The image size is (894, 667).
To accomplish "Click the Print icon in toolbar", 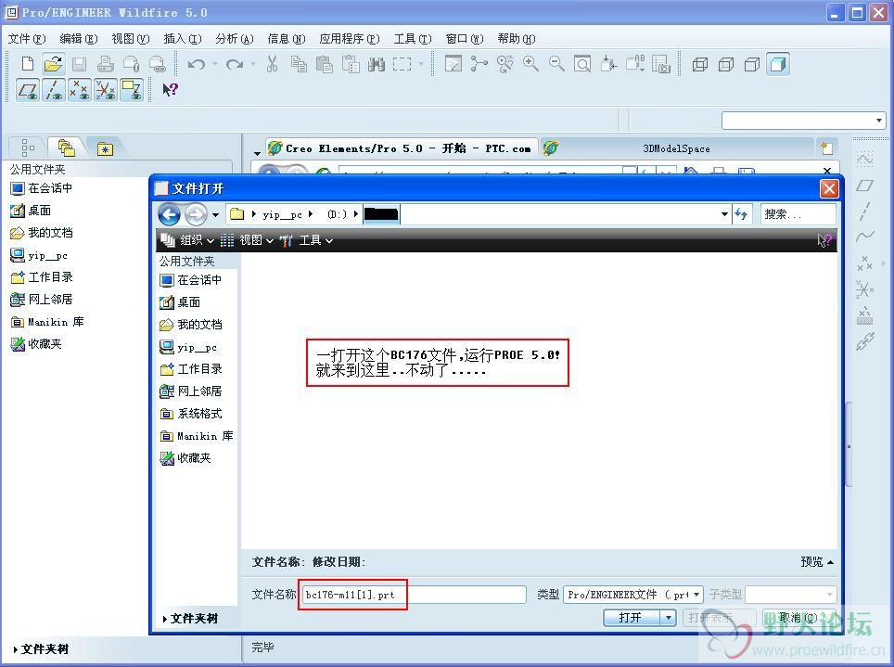I will coord(106,64).
